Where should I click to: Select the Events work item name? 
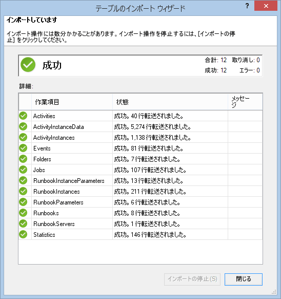pos(42,148)
